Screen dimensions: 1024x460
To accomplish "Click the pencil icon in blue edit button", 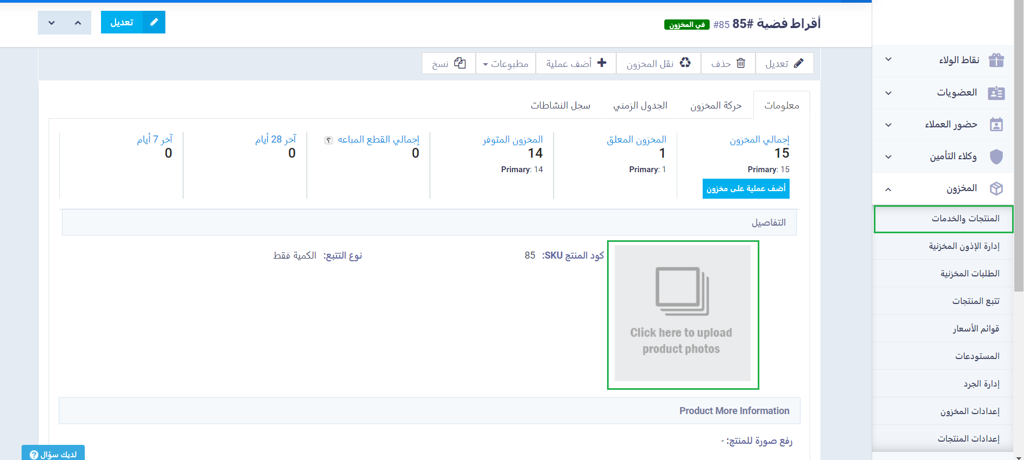I will click(154, 22).
